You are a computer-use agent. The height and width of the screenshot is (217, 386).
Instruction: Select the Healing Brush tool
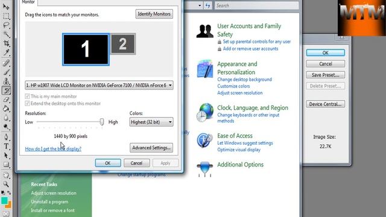point(6,63)
